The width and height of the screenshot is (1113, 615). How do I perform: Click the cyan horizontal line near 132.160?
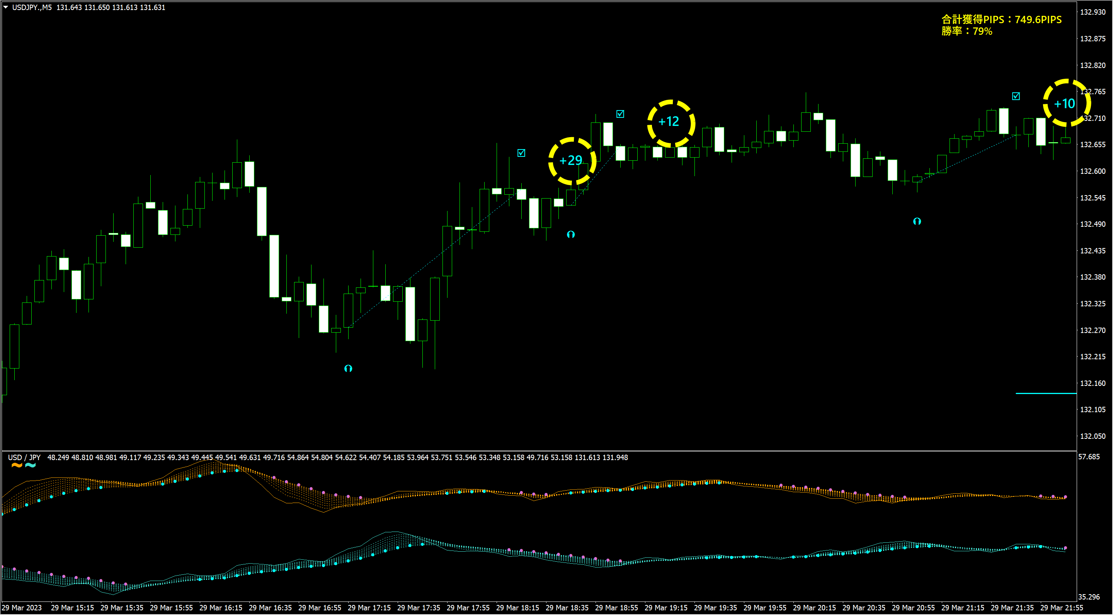click(x=1046, y=393)
